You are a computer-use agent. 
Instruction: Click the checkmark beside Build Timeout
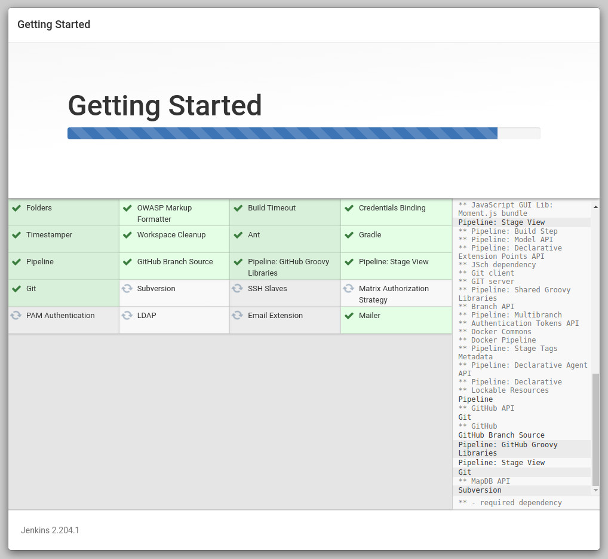tap(238, 208)
